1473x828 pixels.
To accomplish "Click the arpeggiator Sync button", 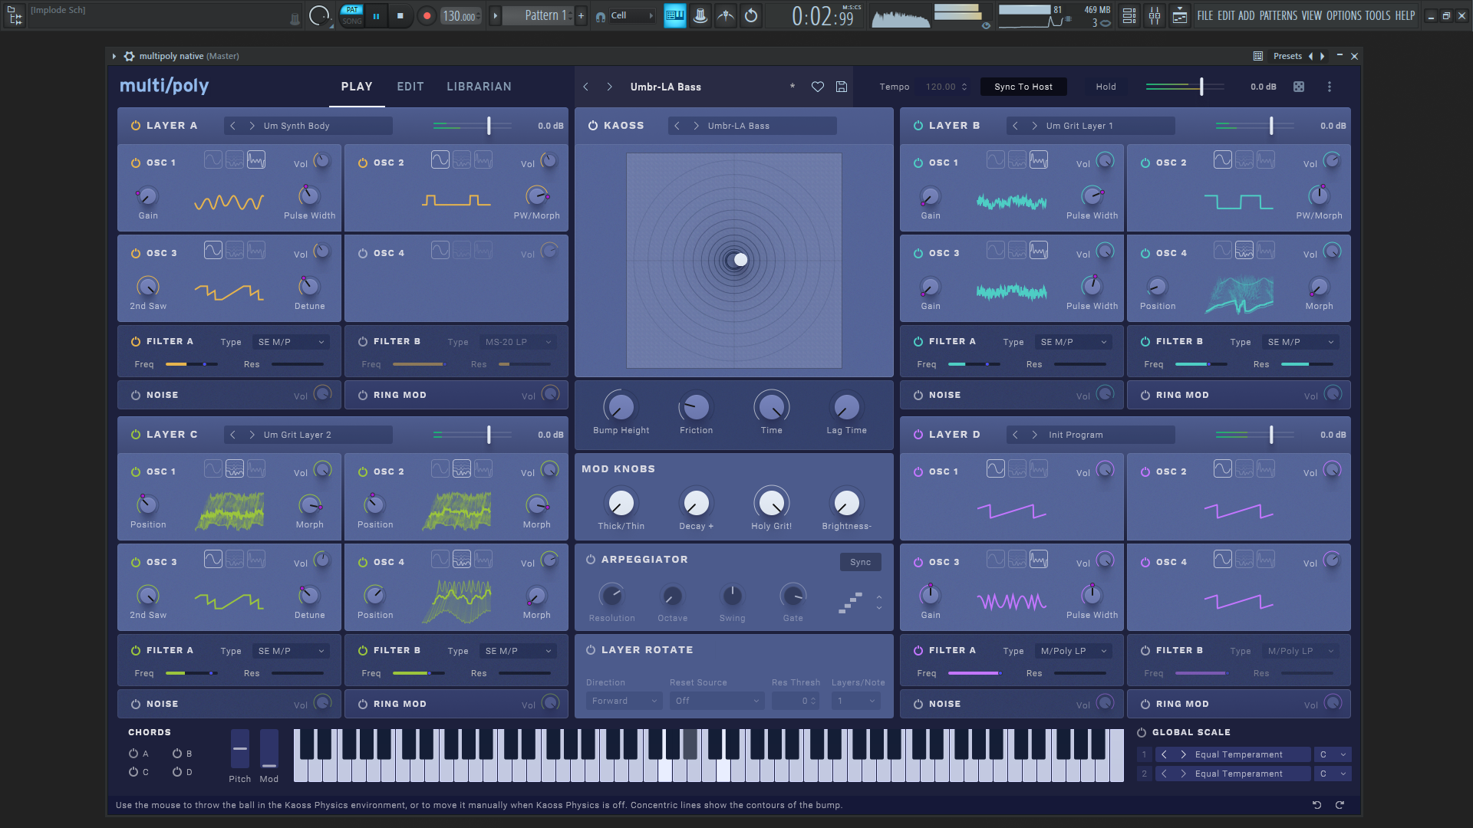I will (860, 562).
